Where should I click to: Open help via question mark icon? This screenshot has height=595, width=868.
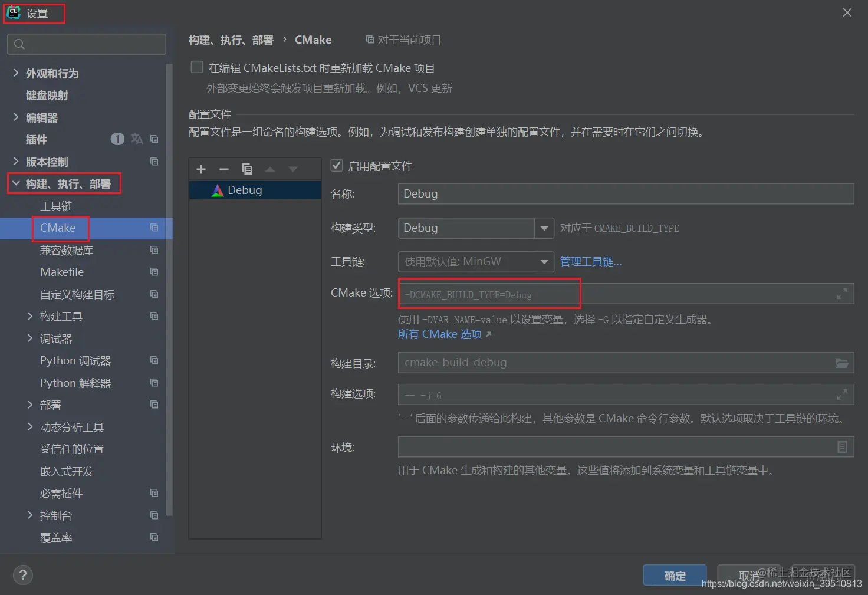point(22,575)
